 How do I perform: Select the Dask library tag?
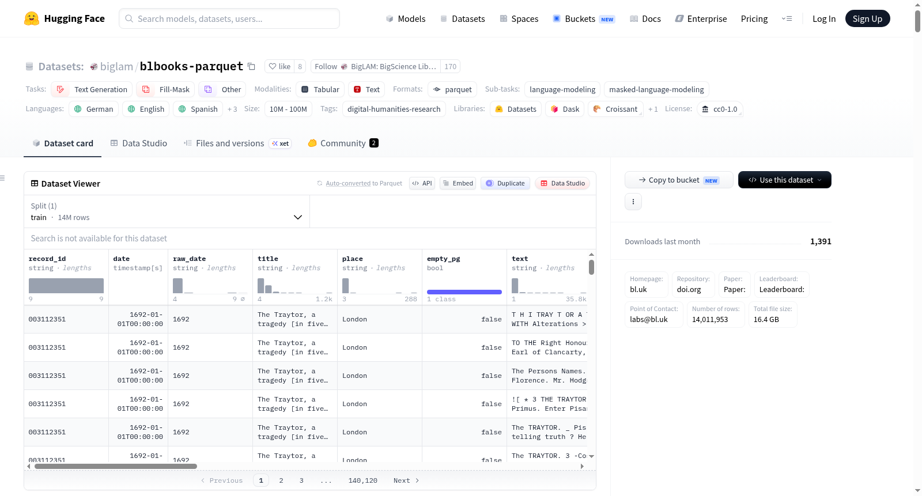(x=565, y=109)
